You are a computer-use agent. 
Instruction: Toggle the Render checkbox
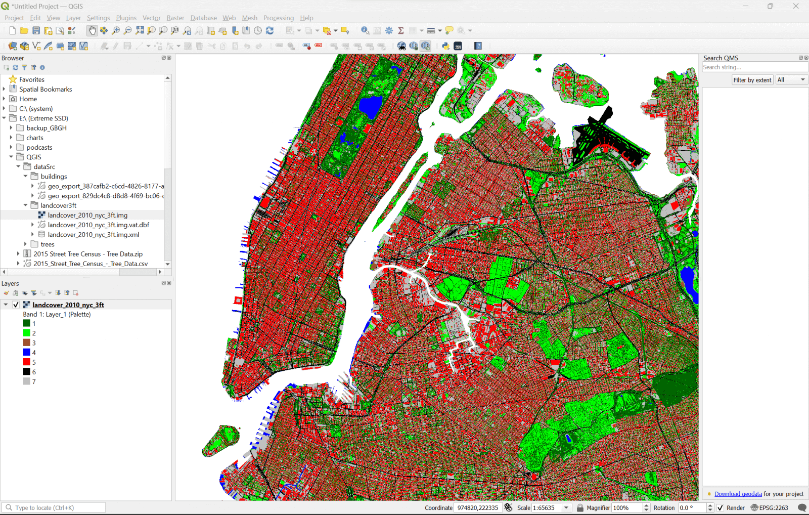720,508
